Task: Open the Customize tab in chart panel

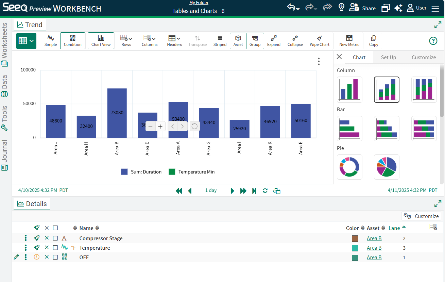Action: tap(424, 57)
